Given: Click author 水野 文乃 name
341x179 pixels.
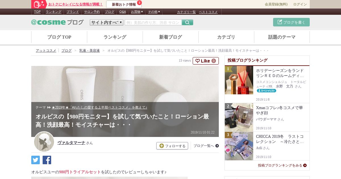Looking at the screenshot, I should tap(284, 86).
